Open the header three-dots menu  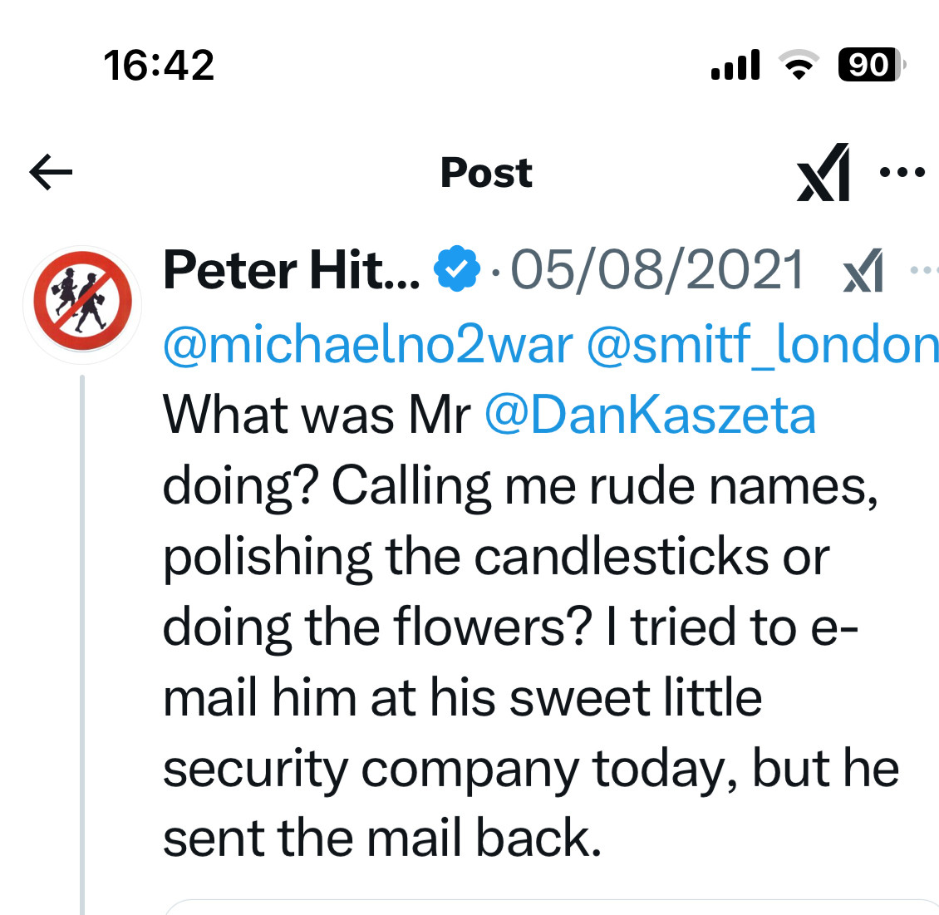902,173
